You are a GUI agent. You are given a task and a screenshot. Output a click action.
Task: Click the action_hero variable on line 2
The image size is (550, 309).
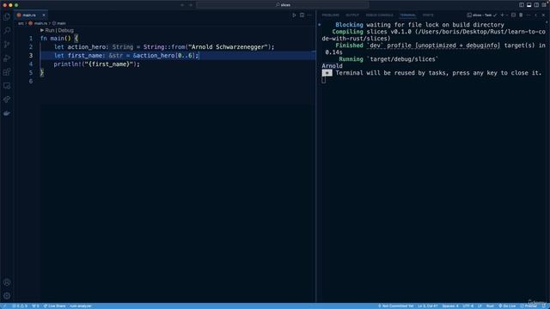(86, 47)
